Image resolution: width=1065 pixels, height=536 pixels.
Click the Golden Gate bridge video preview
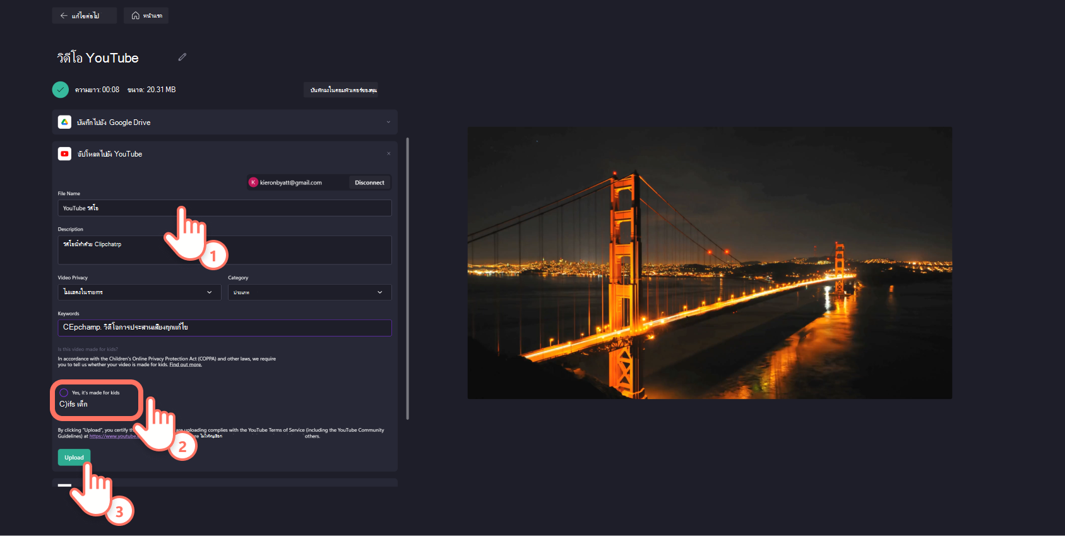point(710,263)
